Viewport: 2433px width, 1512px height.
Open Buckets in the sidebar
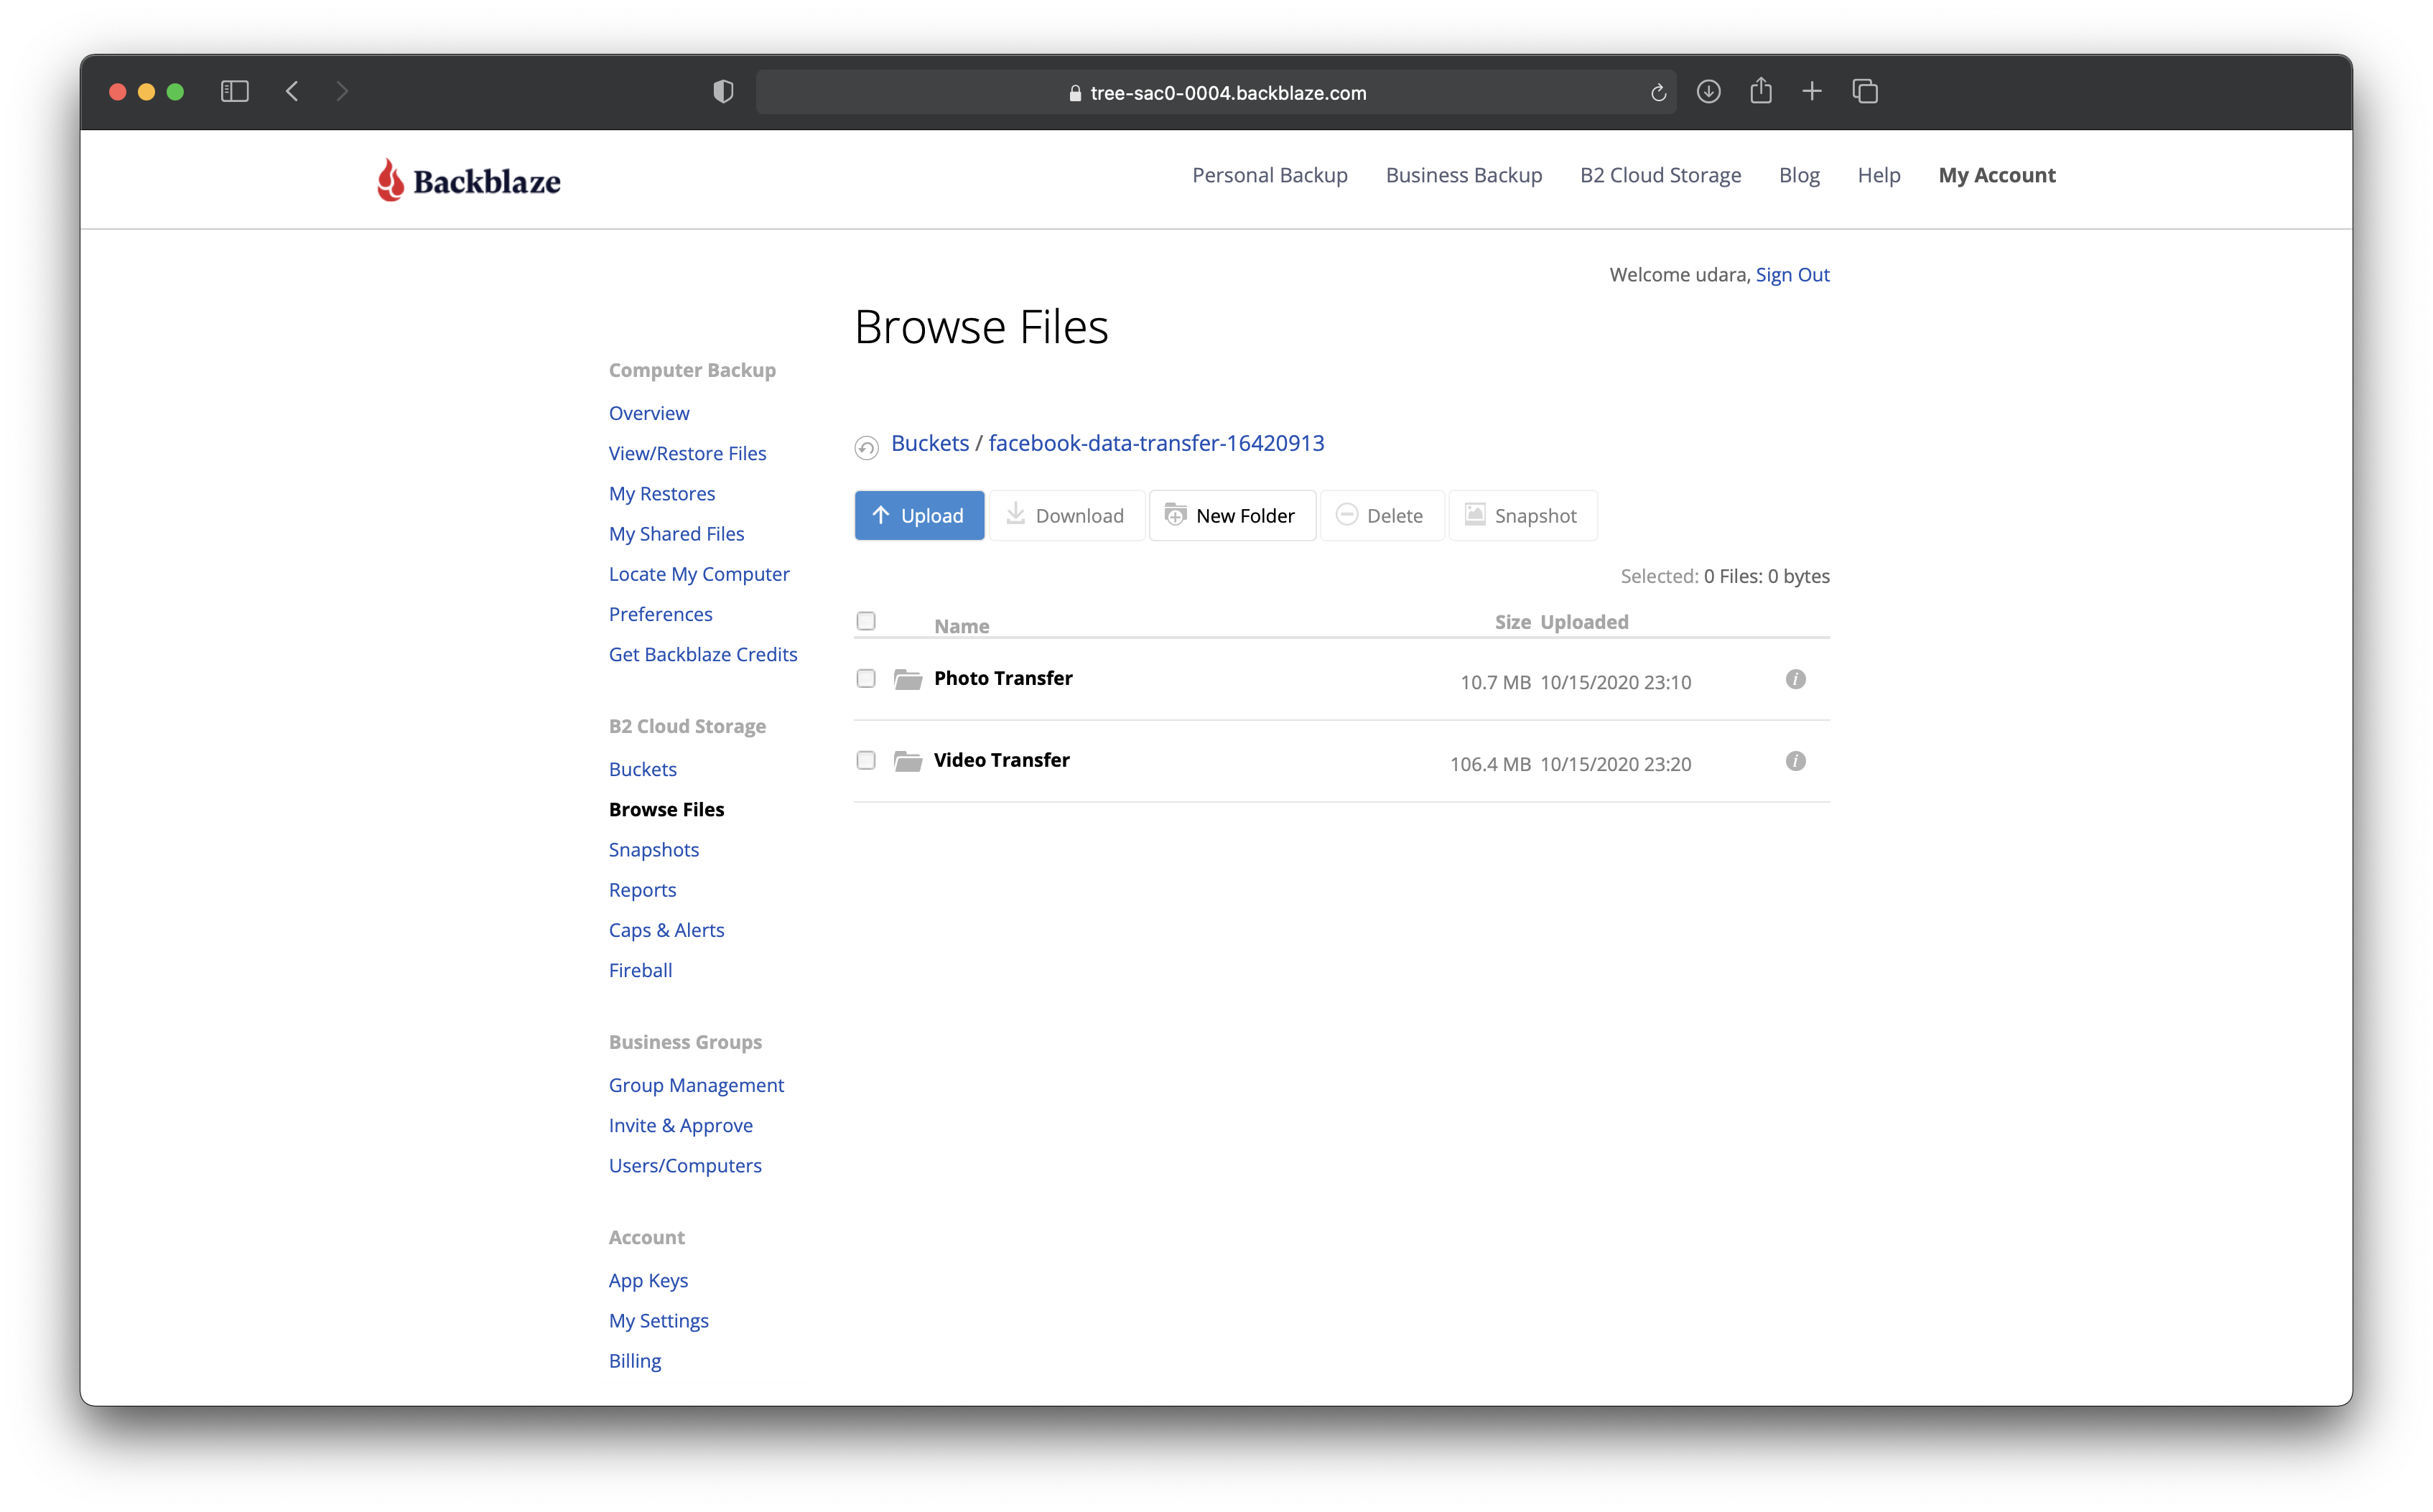click(642, 769)
